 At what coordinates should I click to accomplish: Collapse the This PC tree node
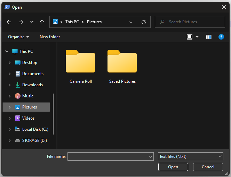coord(7,51)
